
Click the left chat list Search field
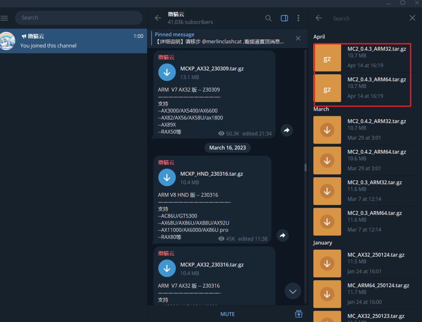pyautogui.click(x=79, y=18)
